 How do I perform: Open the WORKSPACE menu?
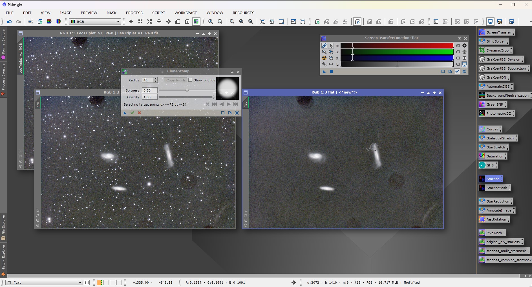pos(186,13)
